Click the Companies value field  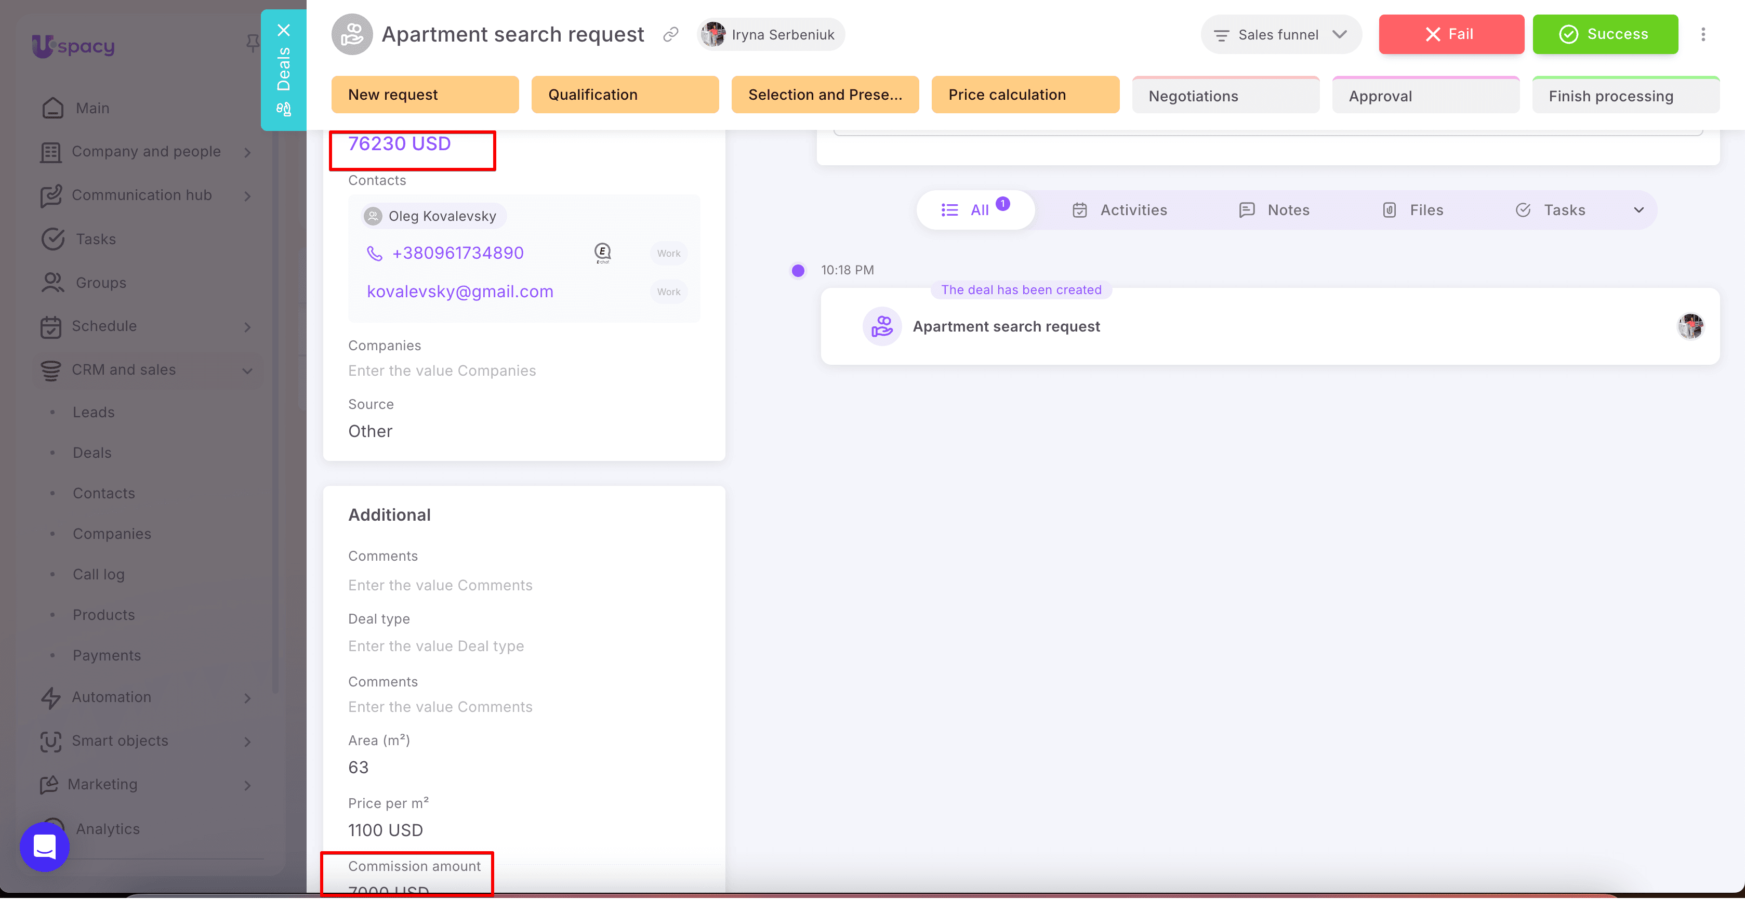[x=442, y=371]
